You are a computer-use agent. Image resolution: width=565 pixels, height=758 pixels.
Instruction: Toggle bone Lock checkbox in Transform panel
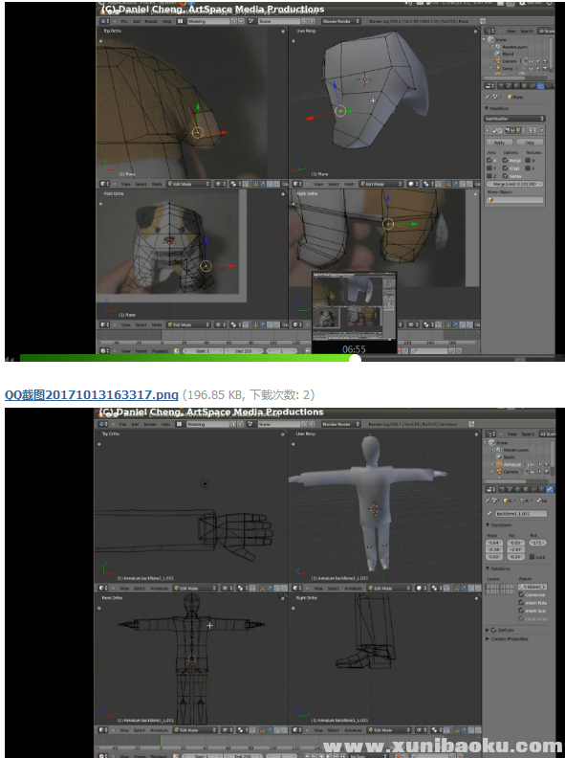coord(532,557)
